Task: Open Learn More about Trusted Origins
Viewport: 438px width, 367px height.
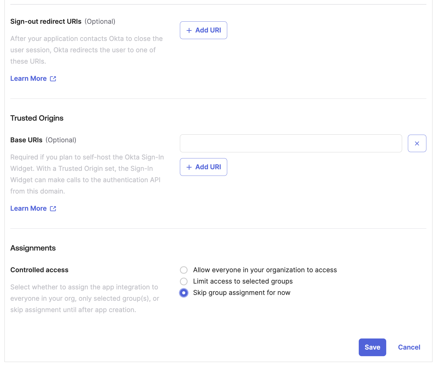Action: click(29, 208)
